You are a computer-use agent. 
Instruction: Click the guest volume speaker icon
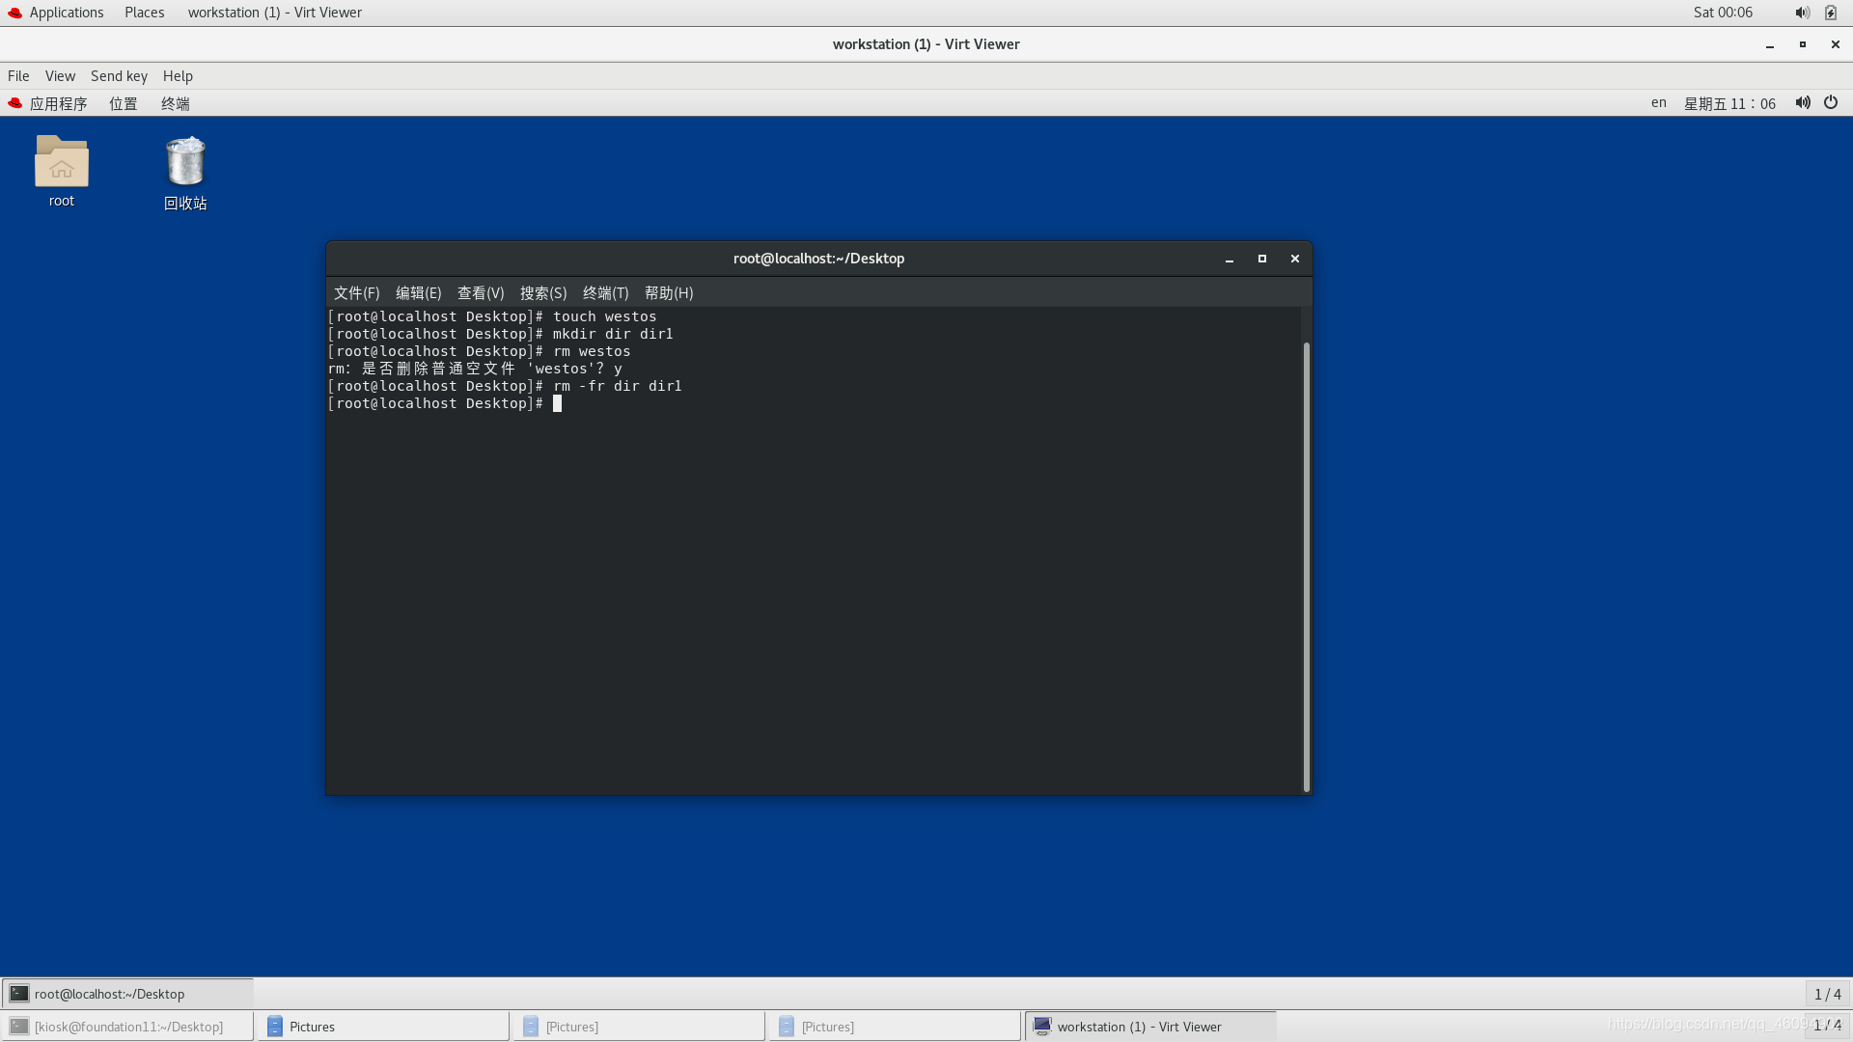(1802, 103)
